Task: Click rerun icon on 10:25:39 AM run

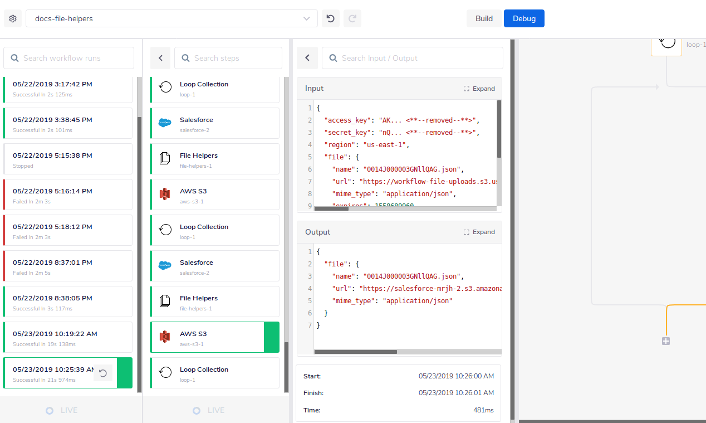Action: tap(103, 373)
